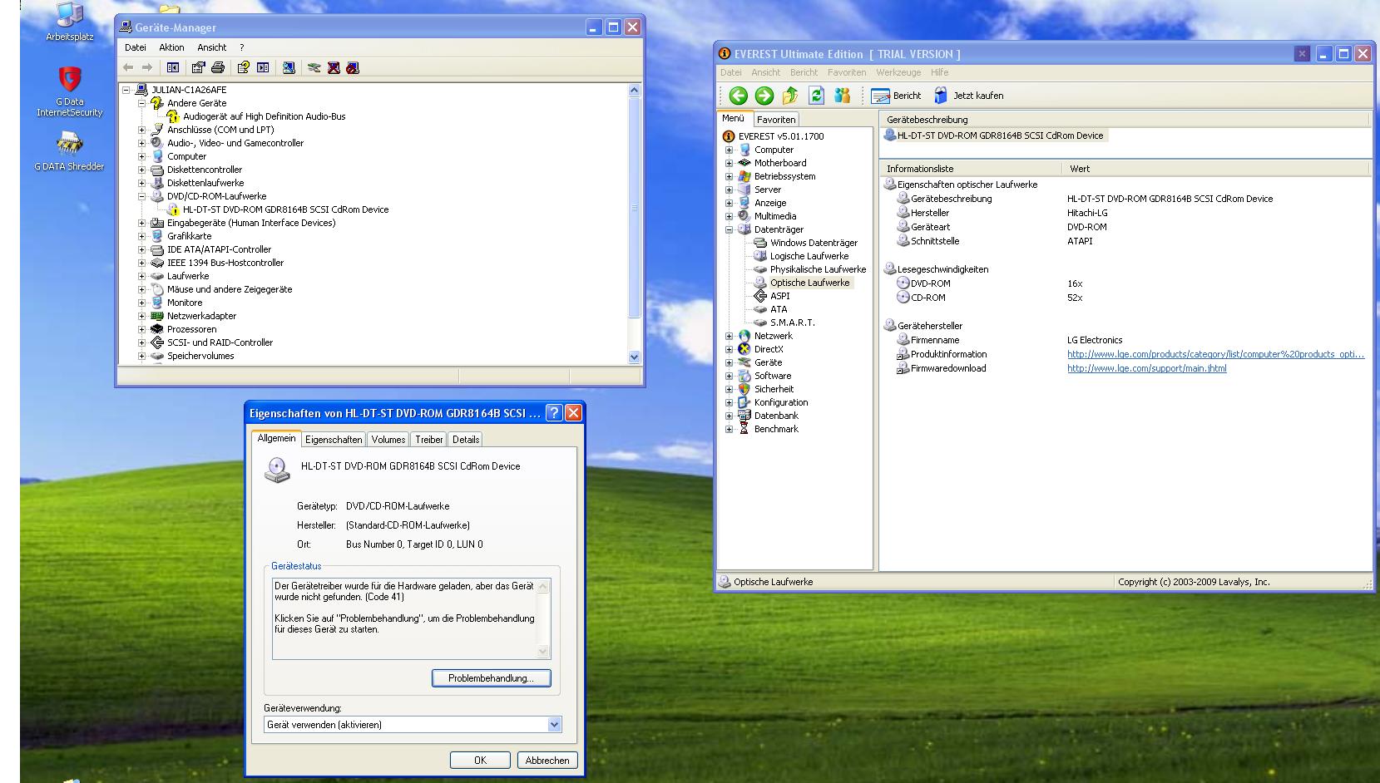
Task: Click OK in the Eigenschaften dialog
Action: click(480, 761)
